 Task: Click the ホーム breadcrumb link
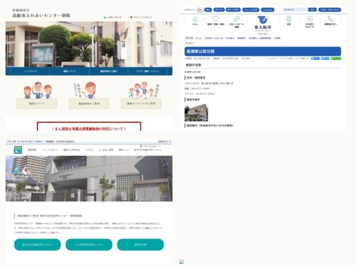coord(198,38)
